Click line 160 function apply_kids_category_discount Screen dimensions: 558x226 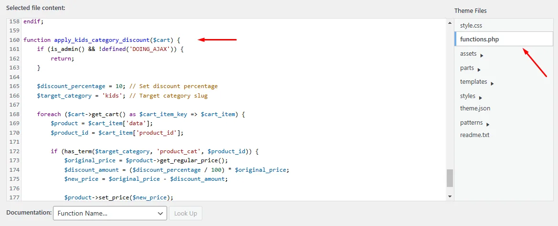[102, 40]
